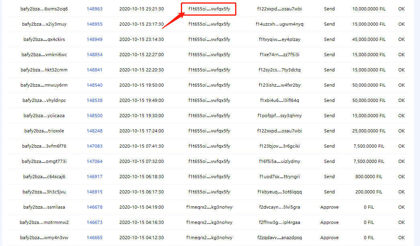Open message bafy2bza...hkt32cmm
The height and width of the screenshot is (246, 420).
tap(41, 69)
